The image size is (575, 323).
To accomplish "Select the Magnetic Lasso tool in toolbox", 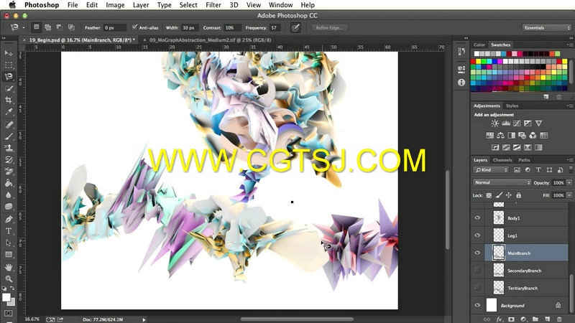I will click(9, 77).
